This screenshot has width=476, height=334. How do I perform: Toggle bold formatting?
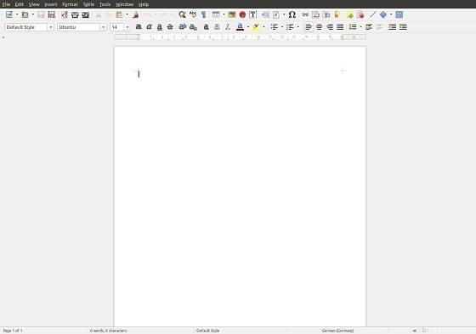pos(139,27)
